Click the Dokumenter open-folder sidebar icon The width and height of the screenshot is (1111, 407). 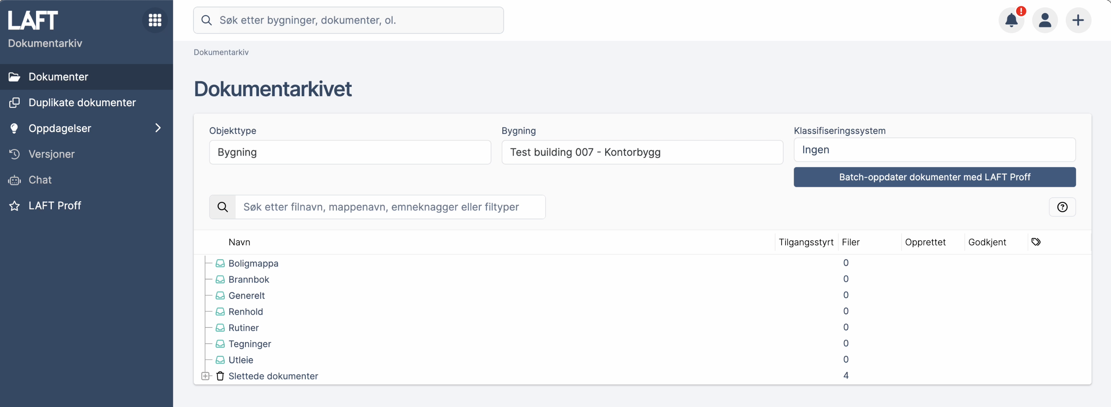[14, 77]
